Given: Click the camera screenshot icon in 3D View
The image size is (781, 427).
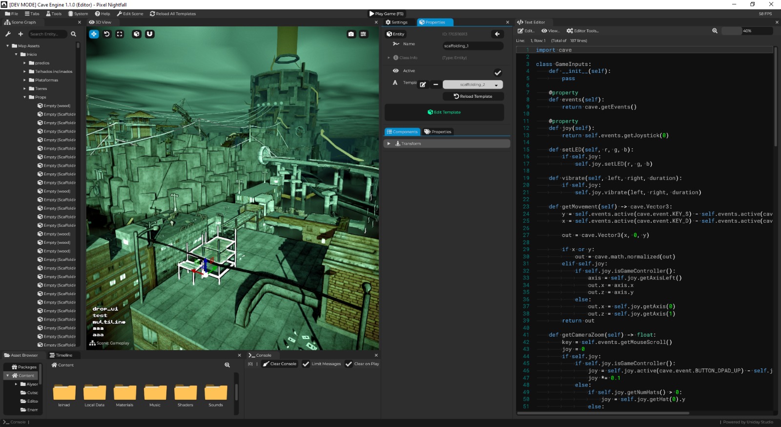Looking at the screenshot, I should [x=351, y=34].
